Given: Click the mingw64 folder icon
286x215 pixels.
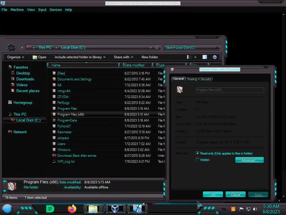Looking at the screenshot, I should (x=54, y=91).
